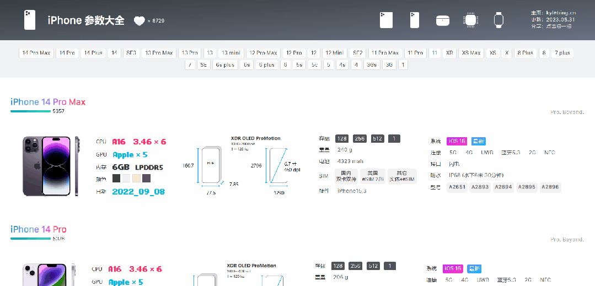The height and width of the screenshot is (286, 595).
Task: Select the 6 plus model tag
Action: point(267,65)
